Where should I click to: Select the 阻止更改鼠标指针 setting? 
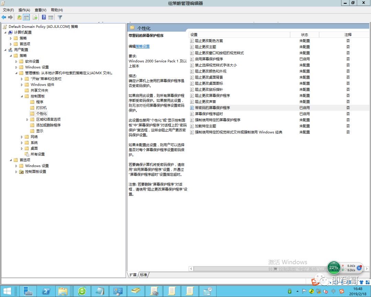pyautogui.click(x=209, y=89)
